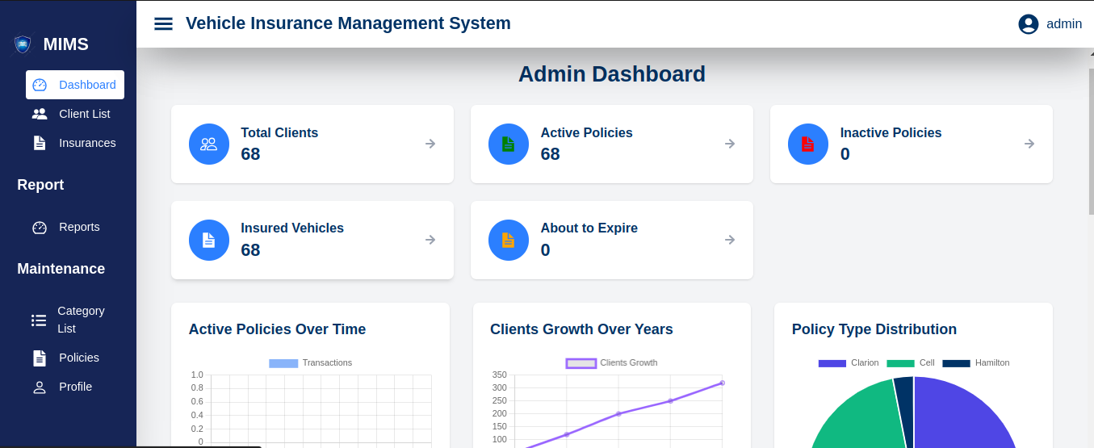The width and height of the screenshot is (1094, 448).
Task: Open the admin user avatar icon
Action: pos(1028,24)
